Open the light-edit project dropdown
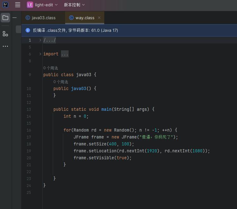The height and width of the screenshot is (209, 237). (46, 5)
